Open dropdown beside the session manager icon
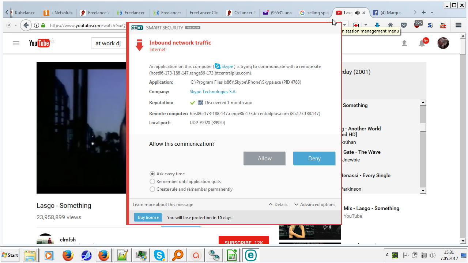 coord(366,25)
